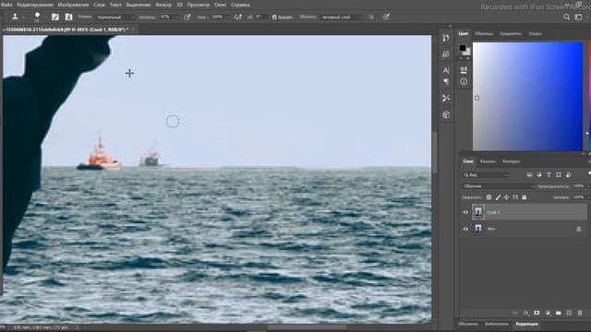Image resolution: width=591 pixels, height=332 pixels.
Task: Toggle the Brush Settings panel icon
Action: click(55, 17)
